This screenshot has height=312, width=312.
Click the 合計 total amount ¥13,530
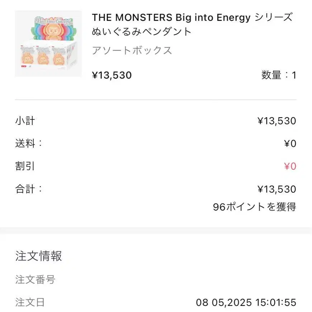click(276, 189)
